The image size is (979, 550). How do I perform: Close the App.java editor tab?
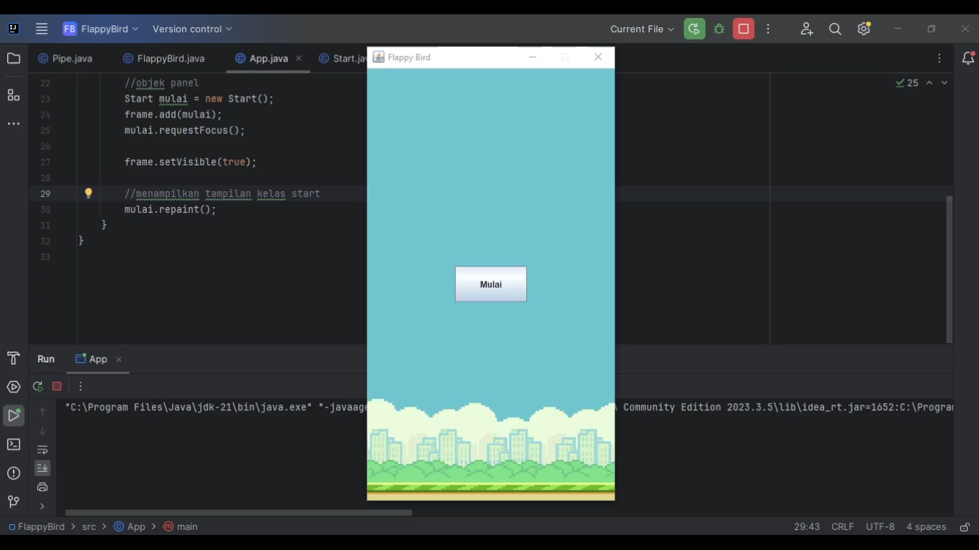pyautogui.click(x=299, y=59)
